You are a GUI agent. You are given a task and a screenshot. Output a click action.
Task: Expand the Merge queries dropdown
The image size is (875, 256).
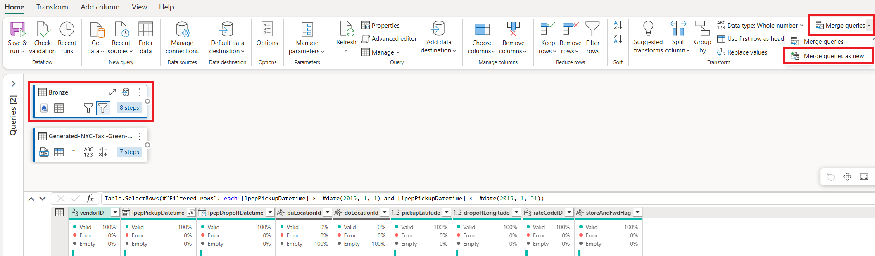(x=869, y=26)
